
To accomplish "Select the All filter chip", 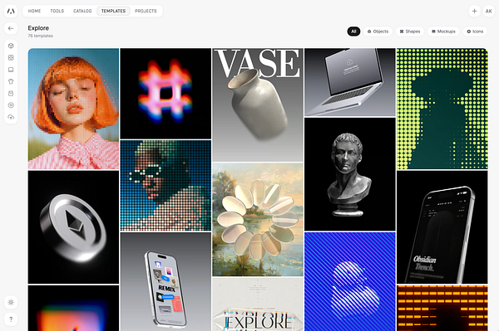I will (353, 32).
